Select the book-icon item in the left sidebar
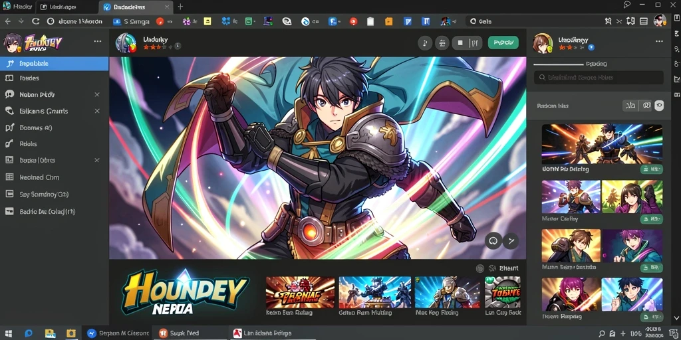The height and width of the screenshot is (340, 681). click(55, 78)
